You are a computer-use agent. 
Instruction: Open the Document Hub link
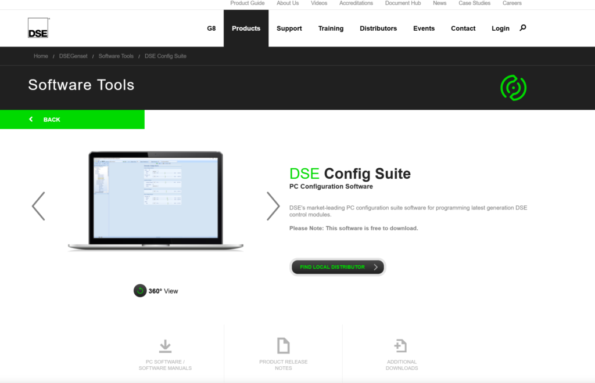tap(403, 3)
